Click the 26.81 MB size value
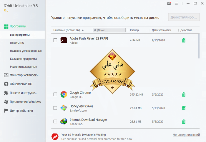 (x=136, y=122)
